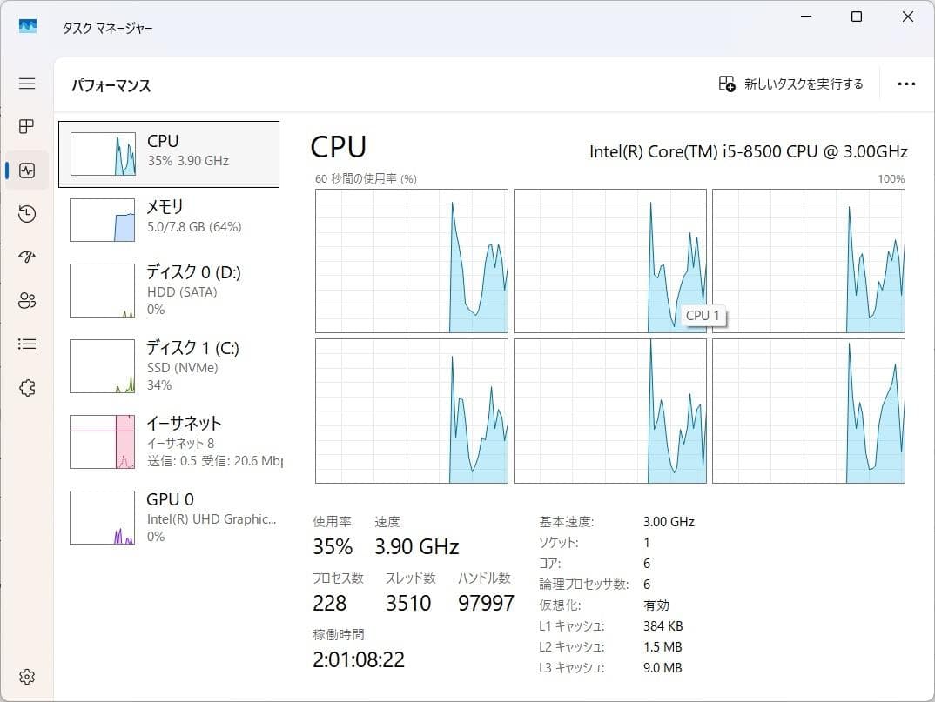Open the more options ellipsis menu
The width and height of the screenshot is (935, 702).
pos(906,84)
